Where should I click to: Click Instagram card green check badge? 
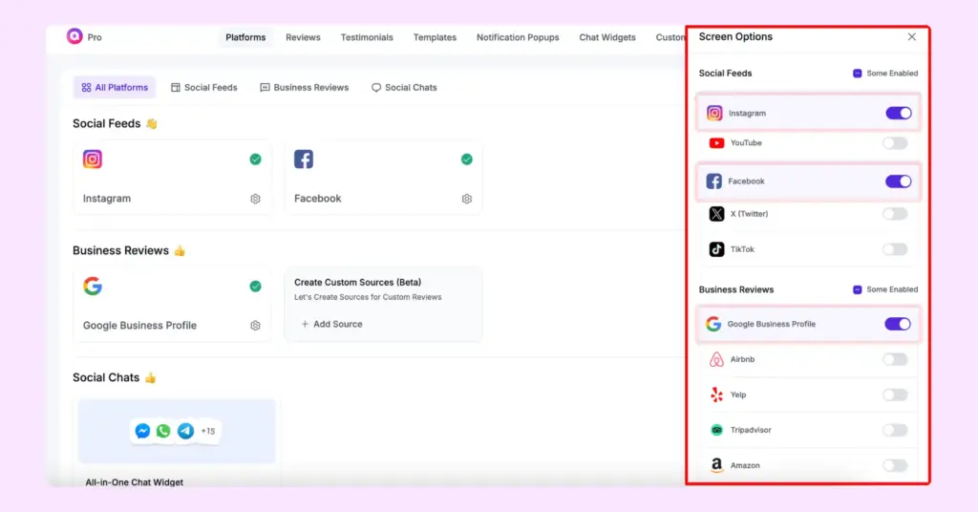click(255, 159)
